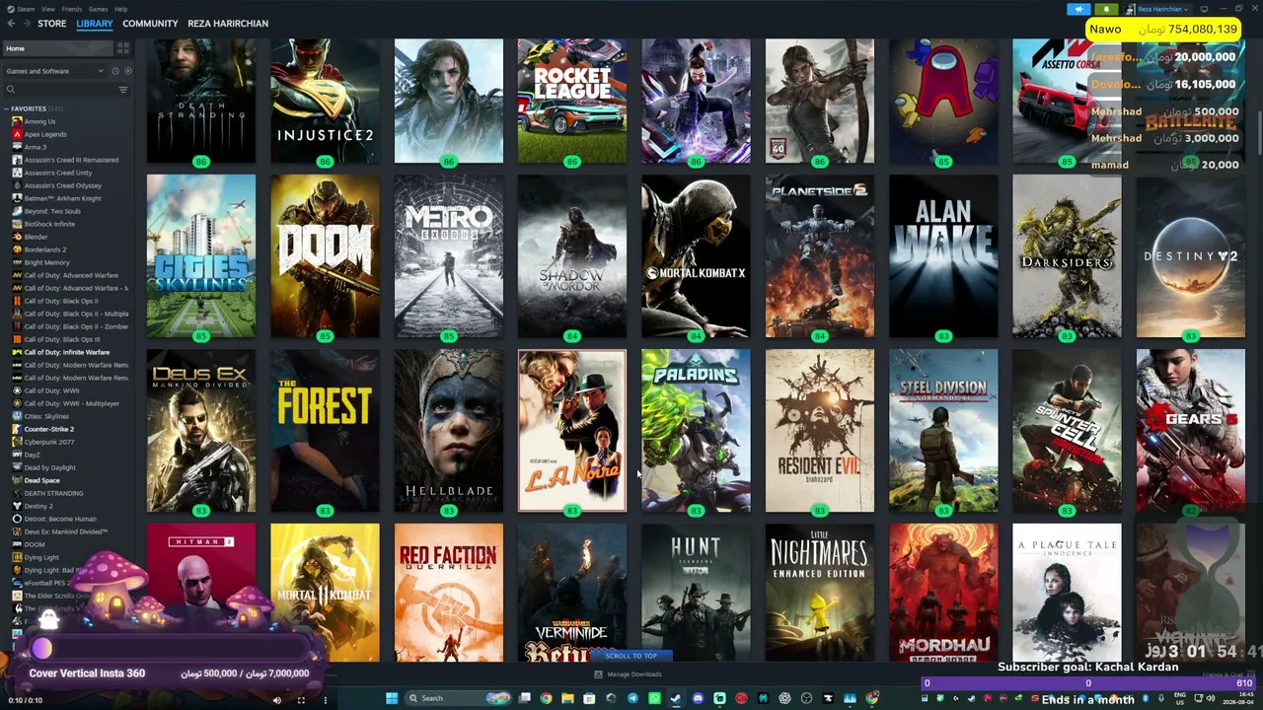The image size is (1263, 710).
Task: Open the View menu
Action: pos(47,9)
